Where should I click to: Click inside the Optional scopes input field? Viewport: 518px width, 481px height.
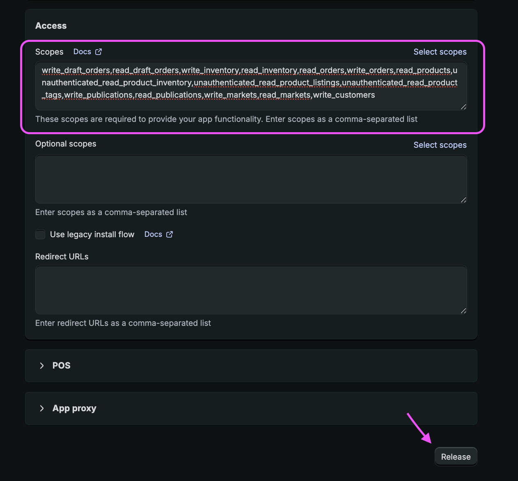point(251,179)
